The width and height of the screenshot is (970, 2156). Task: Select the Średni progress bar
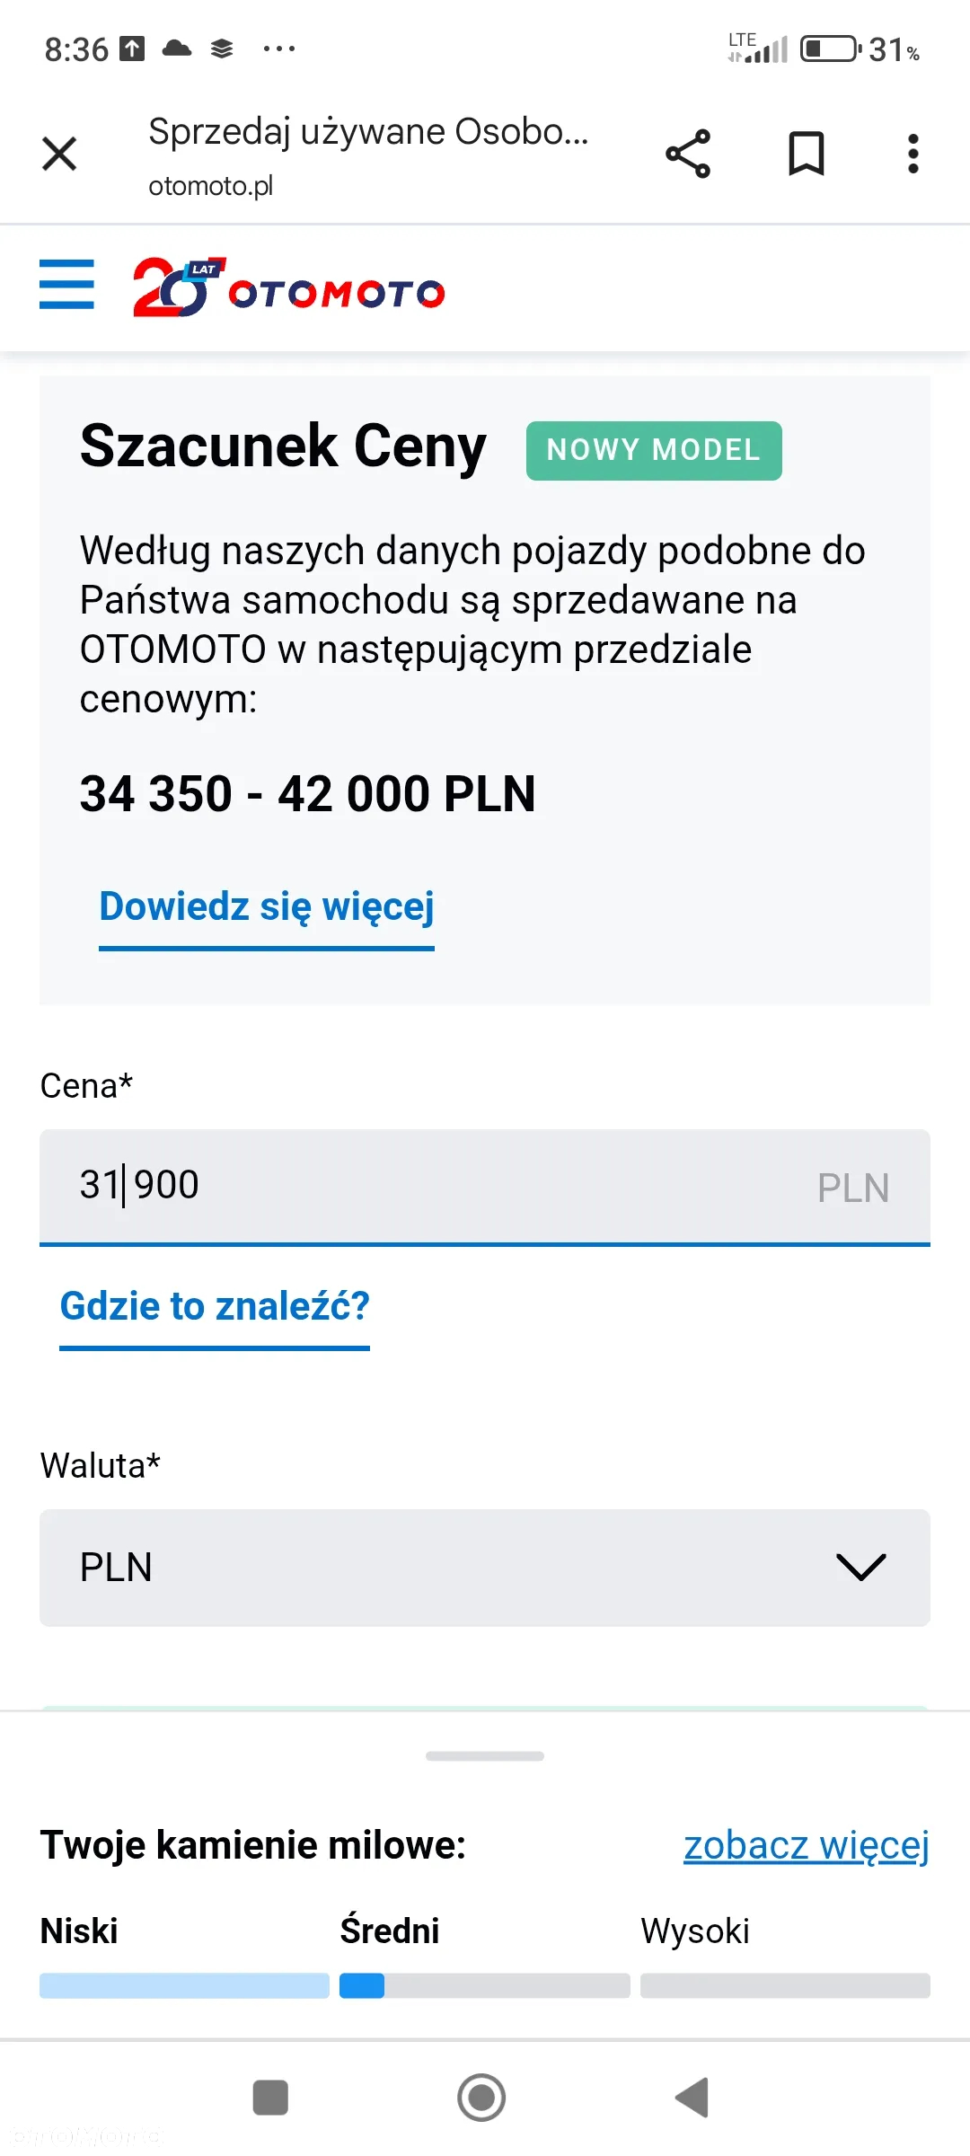coord(485,1985)
